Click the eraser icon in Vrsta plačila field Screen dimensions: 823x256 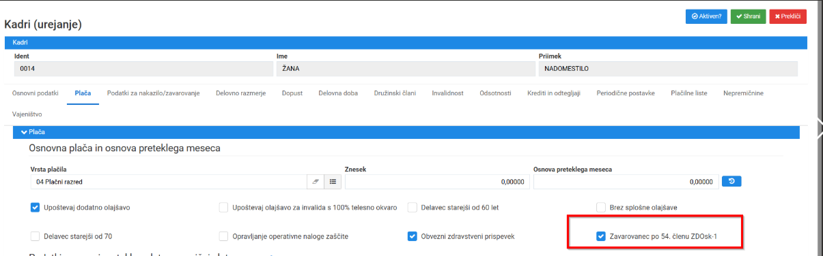[316, 182]
